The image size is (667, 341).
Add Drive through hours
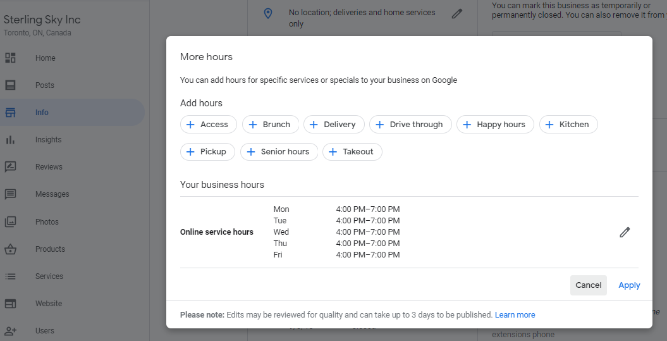point(410,125)
